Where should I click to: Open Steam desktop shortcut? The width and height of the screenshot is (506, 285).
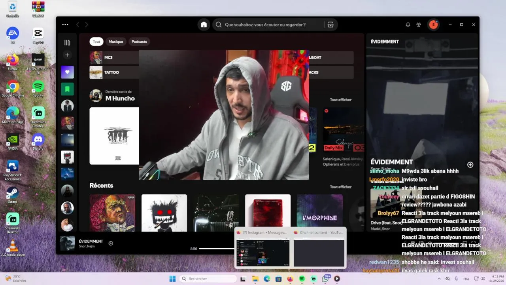pos(13,195)
